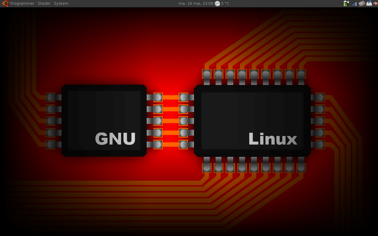Click the weather icon beside 5 °C
Screen dimensions: 378x236
[x=217, y=4]
